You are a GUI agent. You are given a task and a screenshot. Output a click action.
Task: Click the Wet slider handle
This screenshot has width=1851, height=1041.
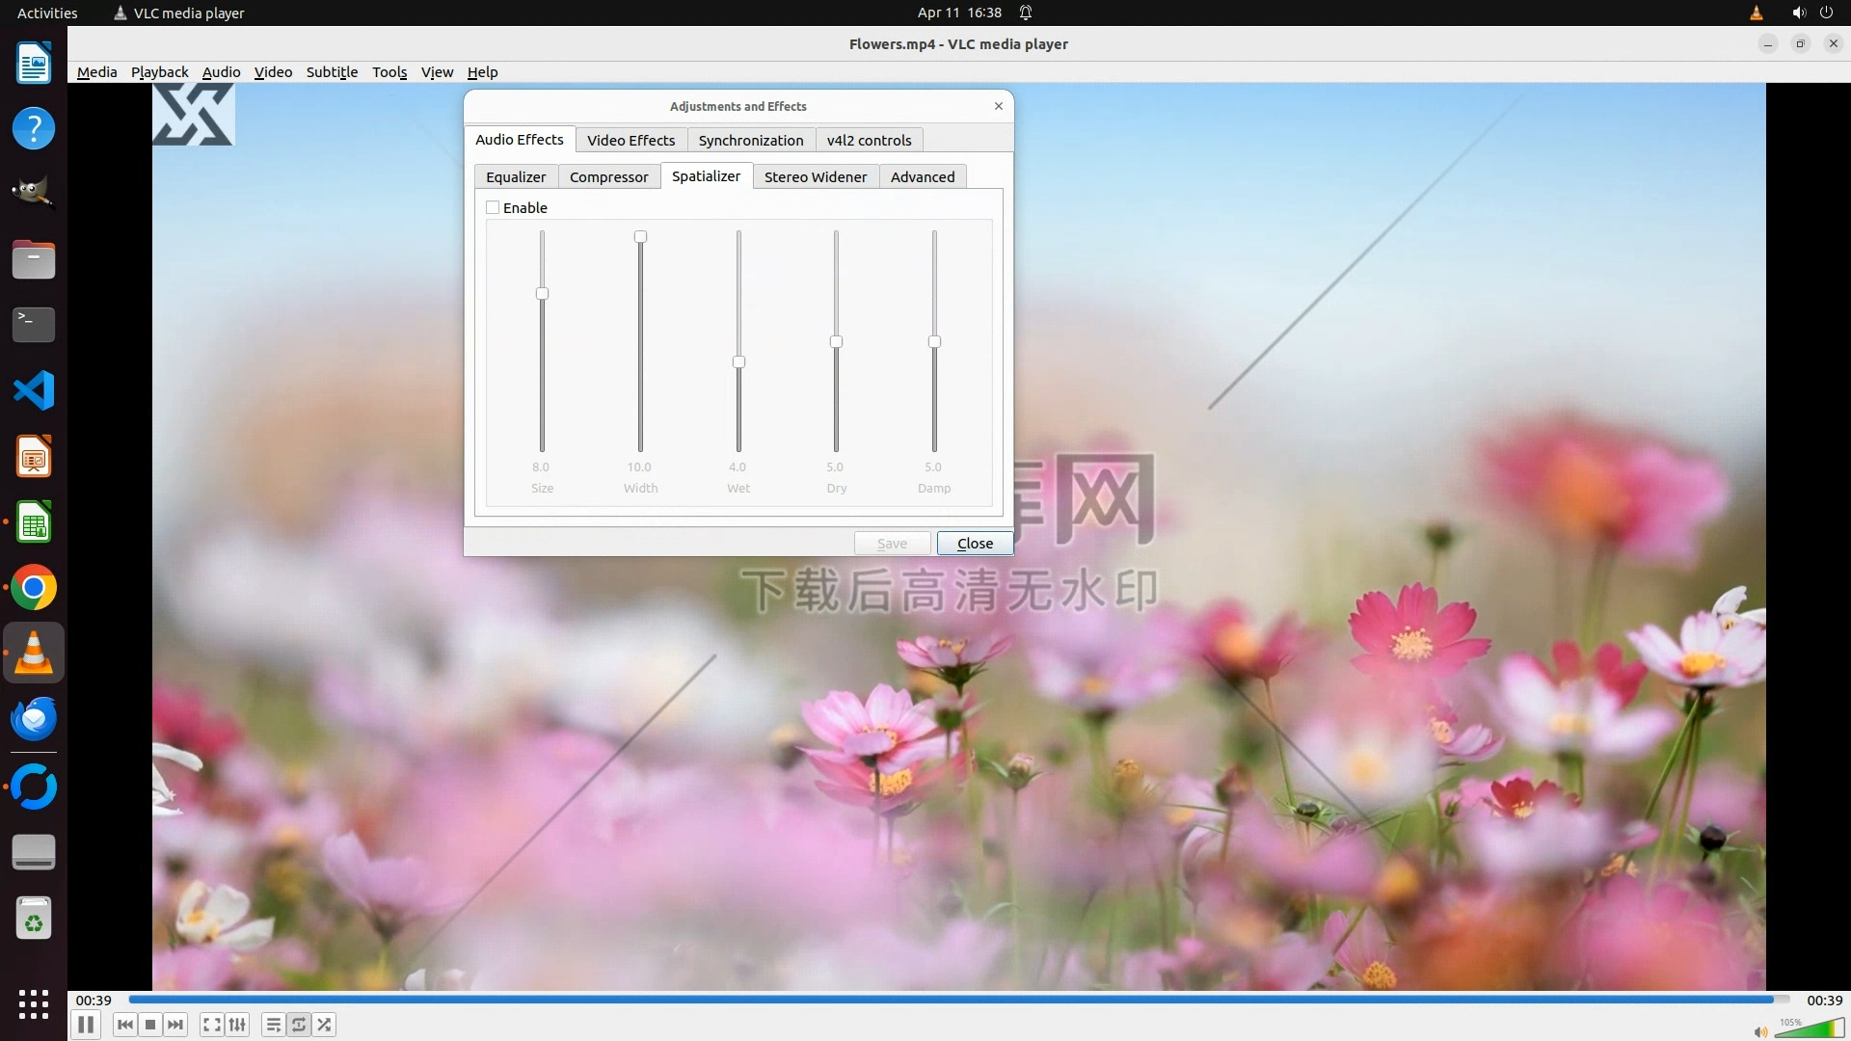[x=738, y=362]
